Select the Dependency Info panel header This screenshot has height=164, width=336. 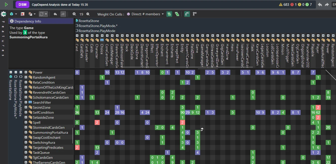[41, 21]
